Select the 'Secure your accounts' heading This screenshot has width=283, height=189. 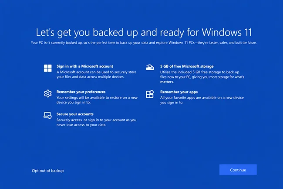coord(75,114)
